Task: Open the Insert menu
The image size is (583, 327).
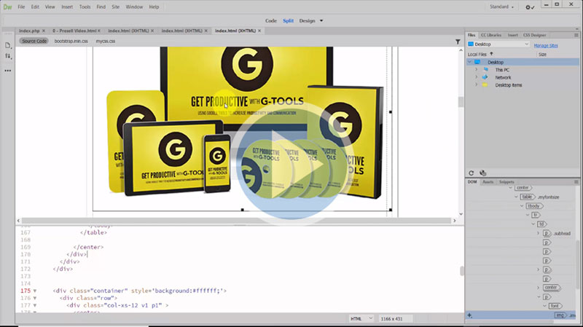Action: pyautogui.click(x=67, y=7)
